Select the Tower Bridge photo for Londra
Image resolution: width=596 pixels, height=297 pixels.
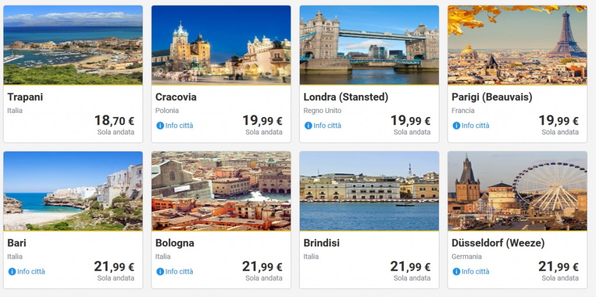pos(369,45)
